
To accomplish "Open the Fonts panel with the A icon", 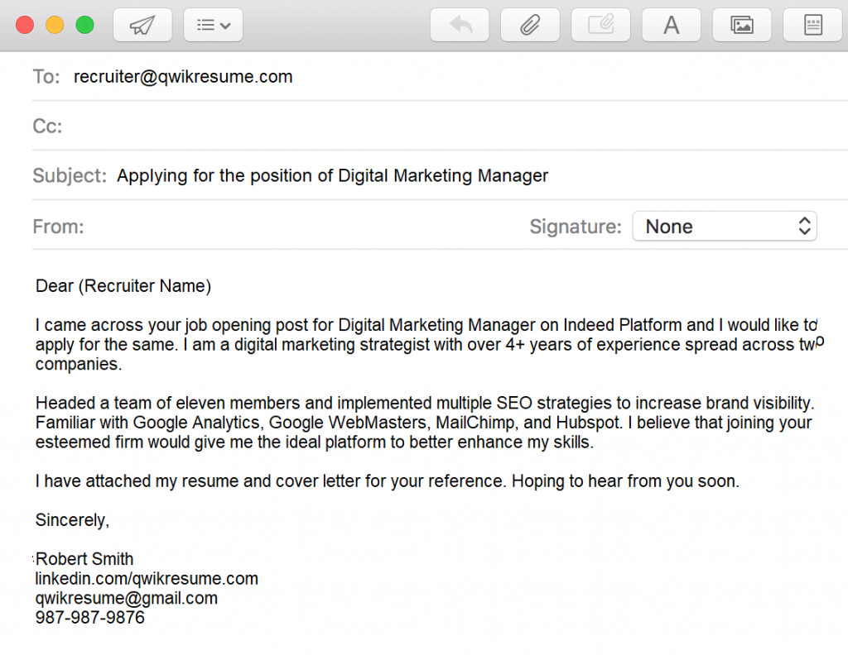I will 671,24.
